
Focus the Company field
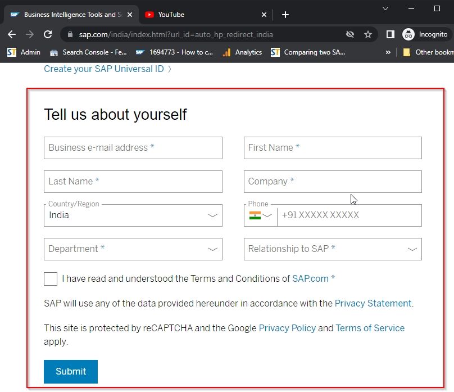(x=333, y=181)
